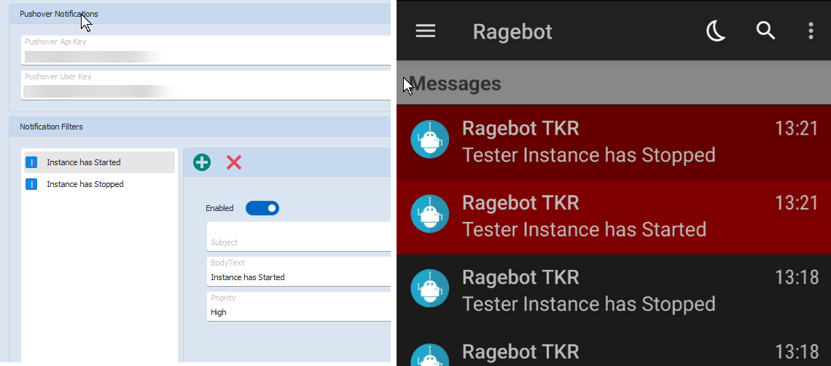The height and width of the screenshot is (366, 831).
Task: Edit the Subject text field
Action: coord(299,239)
